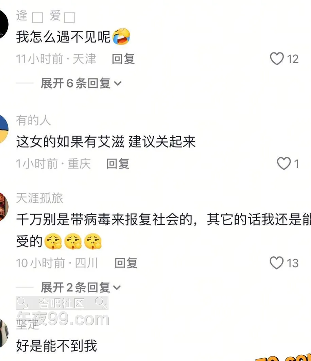
Task: Expand 2 replies under 天涯孤旅's comment
Action: click(x=81, y=287)
